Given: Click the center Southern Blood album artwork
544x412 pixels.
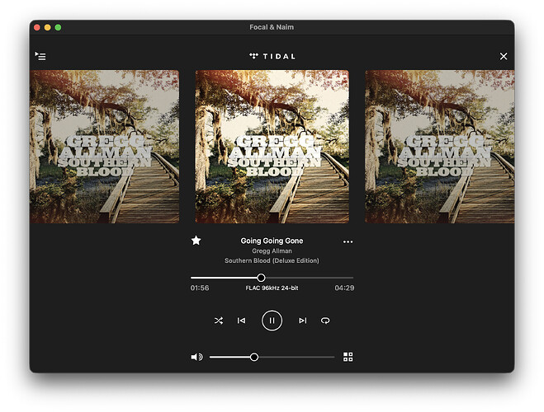Looking at the screenshot, I should (x=272, y=147).
